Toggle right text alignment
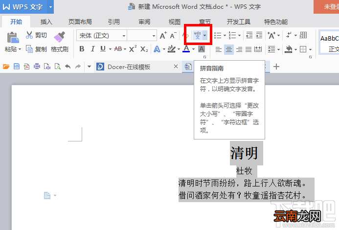Image resolution: width=339 pixels, height=230 pixels. point(239,49)
